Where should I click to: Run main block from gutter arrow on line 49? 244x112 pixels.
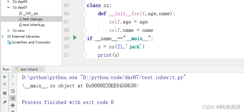click(x=75, y=38)
